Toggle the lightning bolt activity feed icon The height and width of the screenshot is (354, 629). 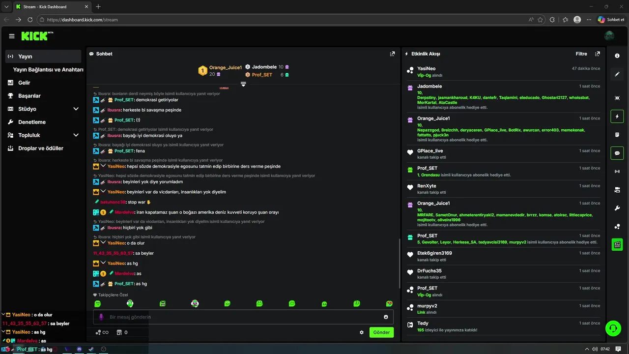(x=617, y=117)
